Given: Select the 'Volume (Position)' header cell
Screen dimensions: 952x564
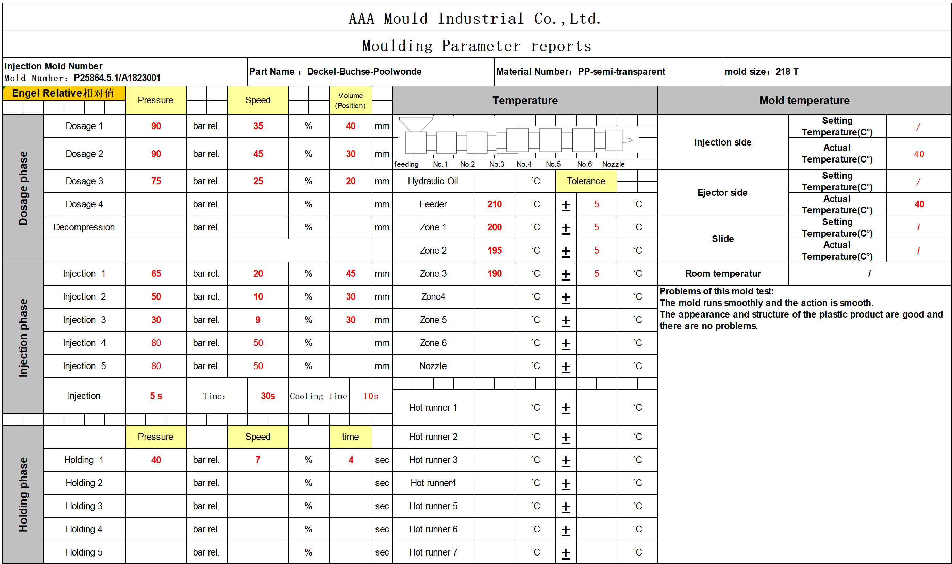Looking at the screenshot, I should coord(350,100).
